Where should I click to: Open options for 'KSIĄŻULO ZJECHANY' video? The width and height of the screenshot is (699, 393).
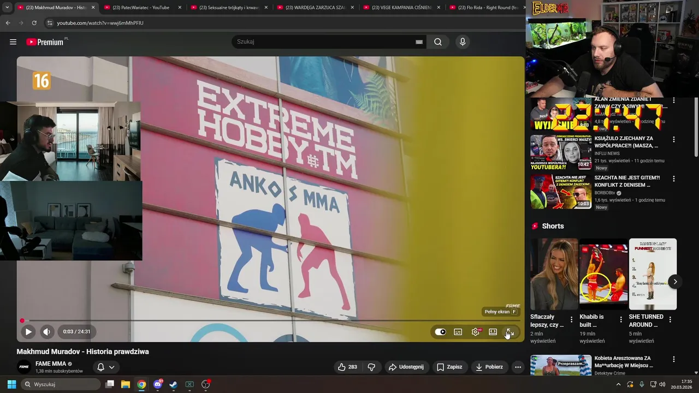(x=673, y=140)
